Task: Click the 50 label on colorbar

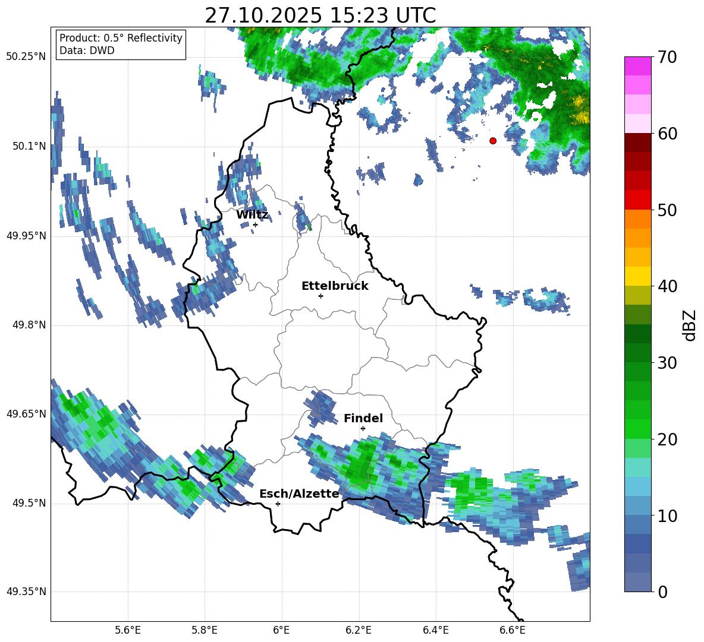Action: pyautogui.click(x=667, y=210)
